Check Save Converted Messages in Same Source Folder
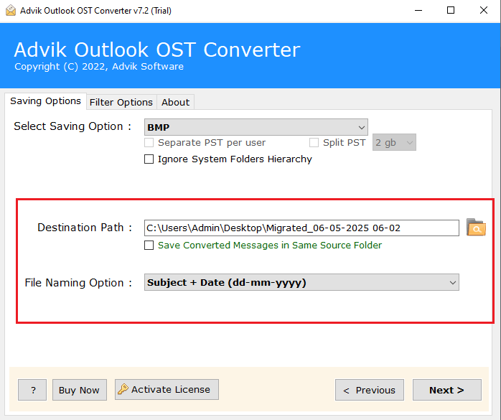This screenshot has width=501, height=420. tap(149, 245)
